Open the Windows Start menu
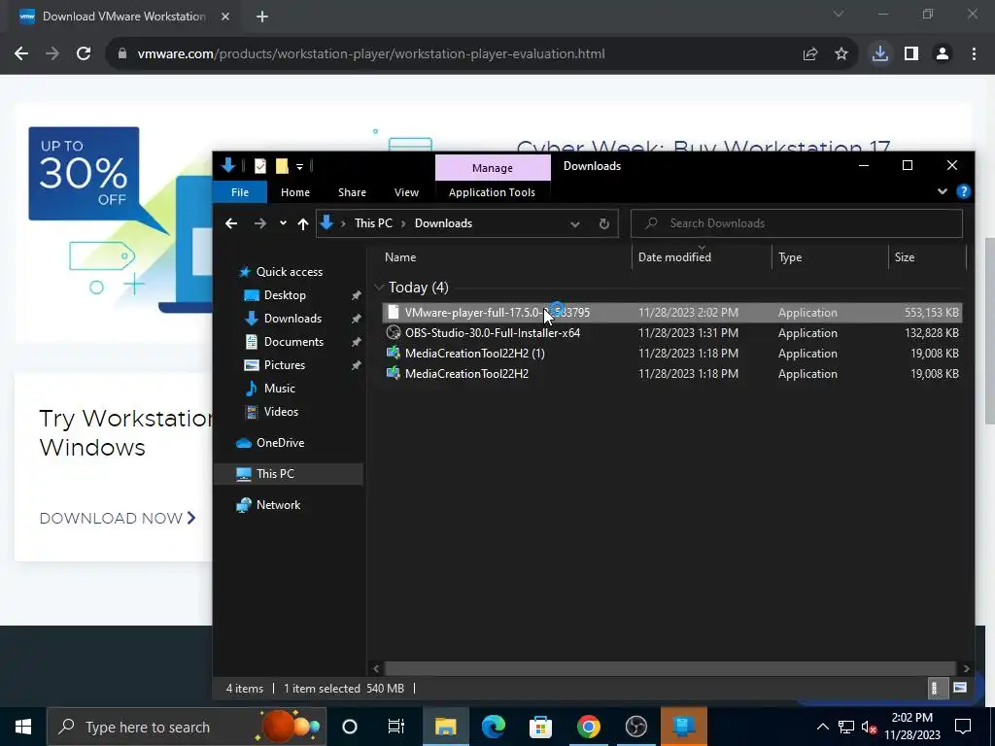The width and height of the screenshot is (995, 746). click(x=23, y=727)
